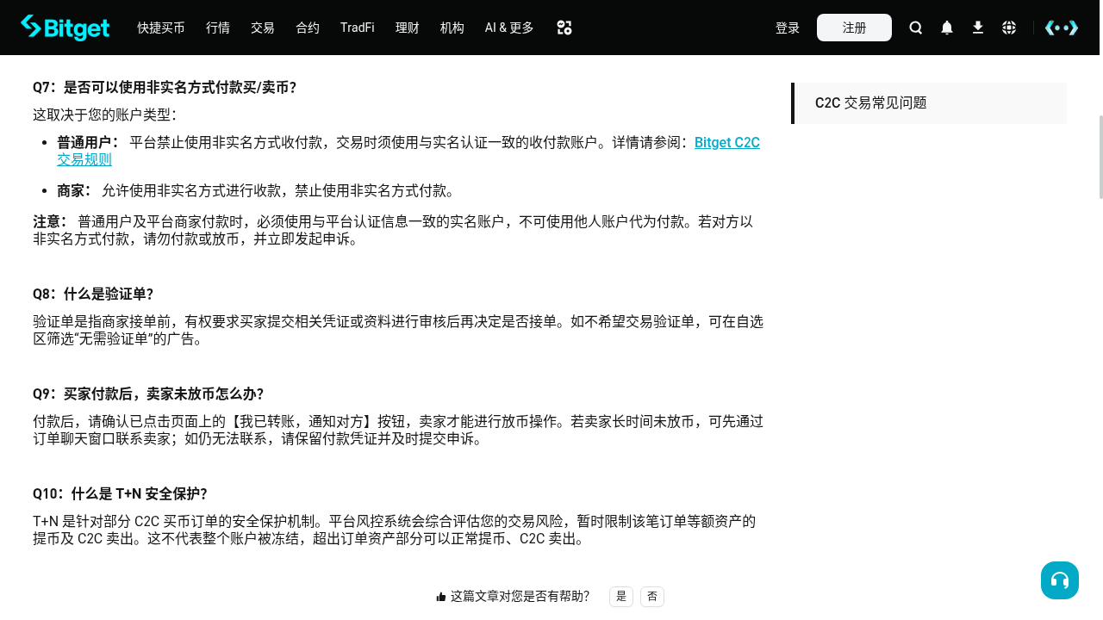Click the Q8 什么是验证单 heading
Image resolution: width=1103 pixels, height=620 pixels.
[x=93, y=294]
